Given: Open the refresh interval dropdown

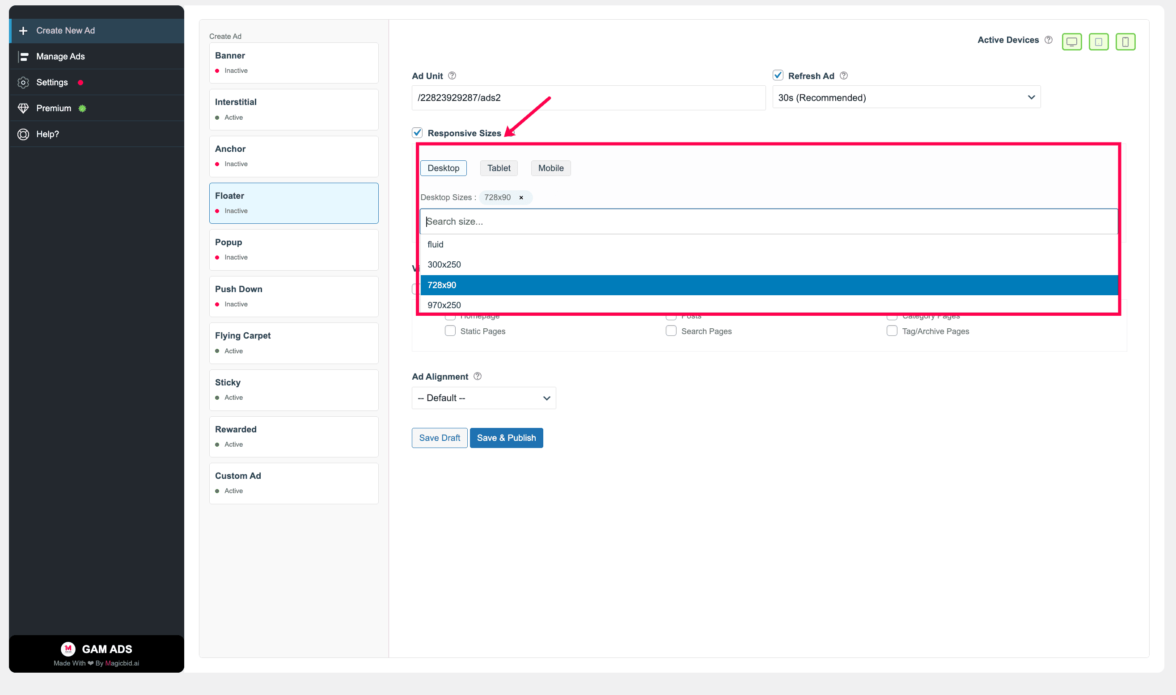Looking at the screenshot, I should click(906, 97).
